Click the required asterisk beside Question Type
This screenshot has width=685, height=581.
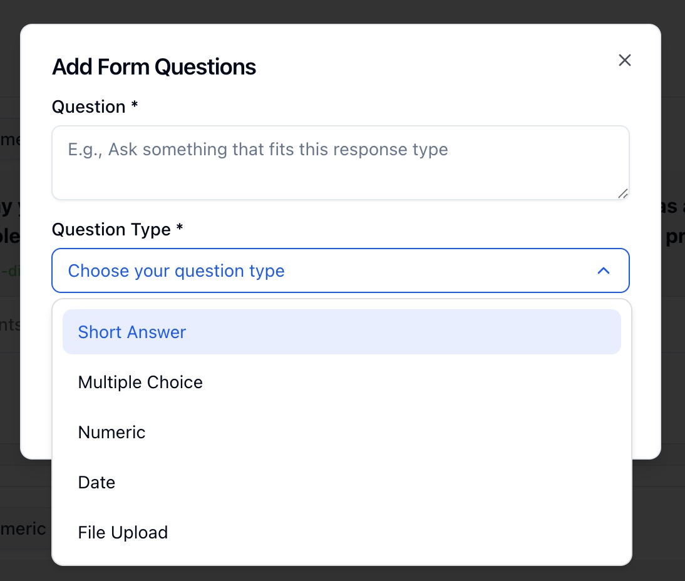(180, 229)
